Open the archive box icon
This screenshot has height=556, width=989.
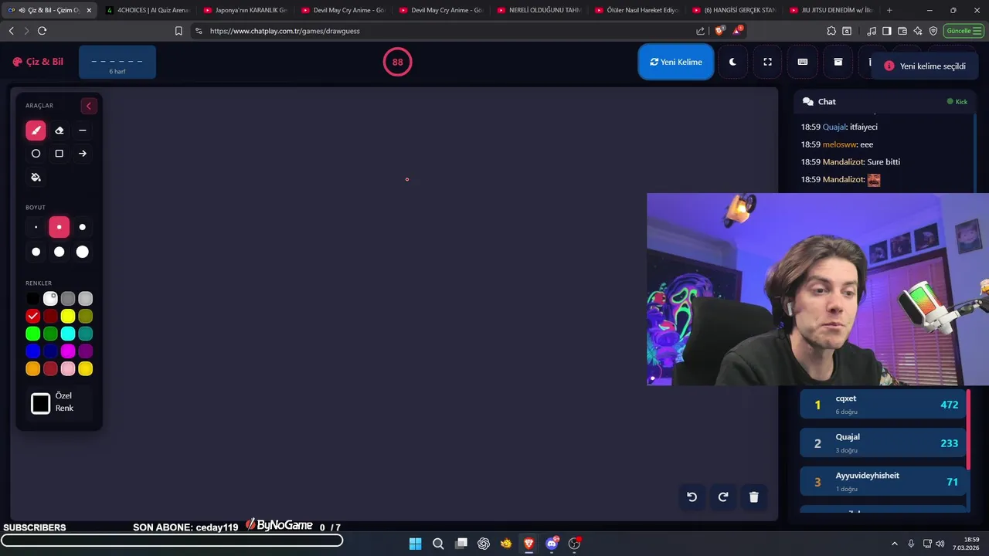[838, 62]
